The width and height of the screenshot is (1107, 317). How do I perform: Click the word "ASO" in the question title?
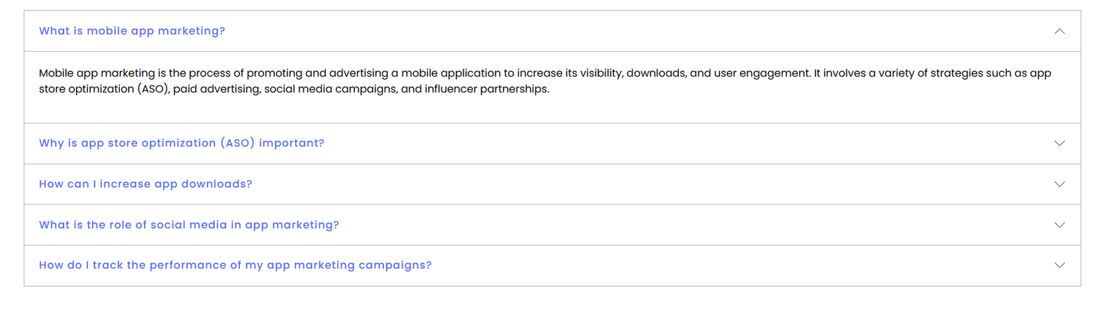237,143
